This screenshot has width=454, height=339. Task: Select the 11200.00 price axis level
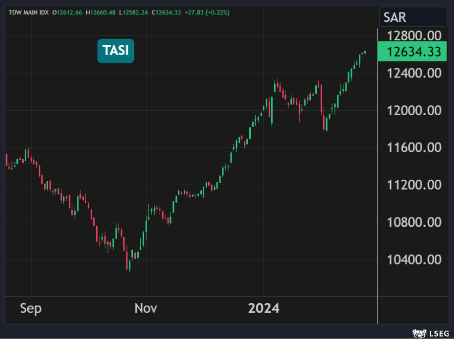click(x=414, y=185)
